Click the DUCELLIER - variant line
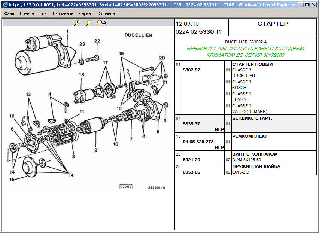The image size is (319, 233). point(245,76)
